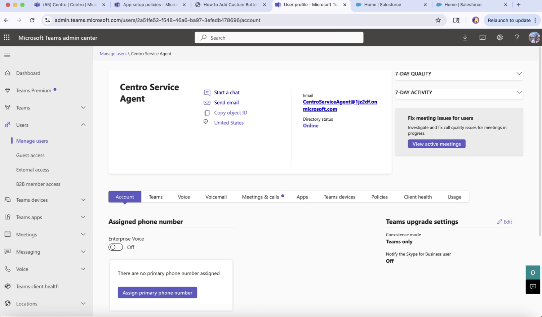Click the Dashboard home icon
Image resolution: width=542 pixels, height=317 pixels.
pyautogui.click(x=8, y=73)
